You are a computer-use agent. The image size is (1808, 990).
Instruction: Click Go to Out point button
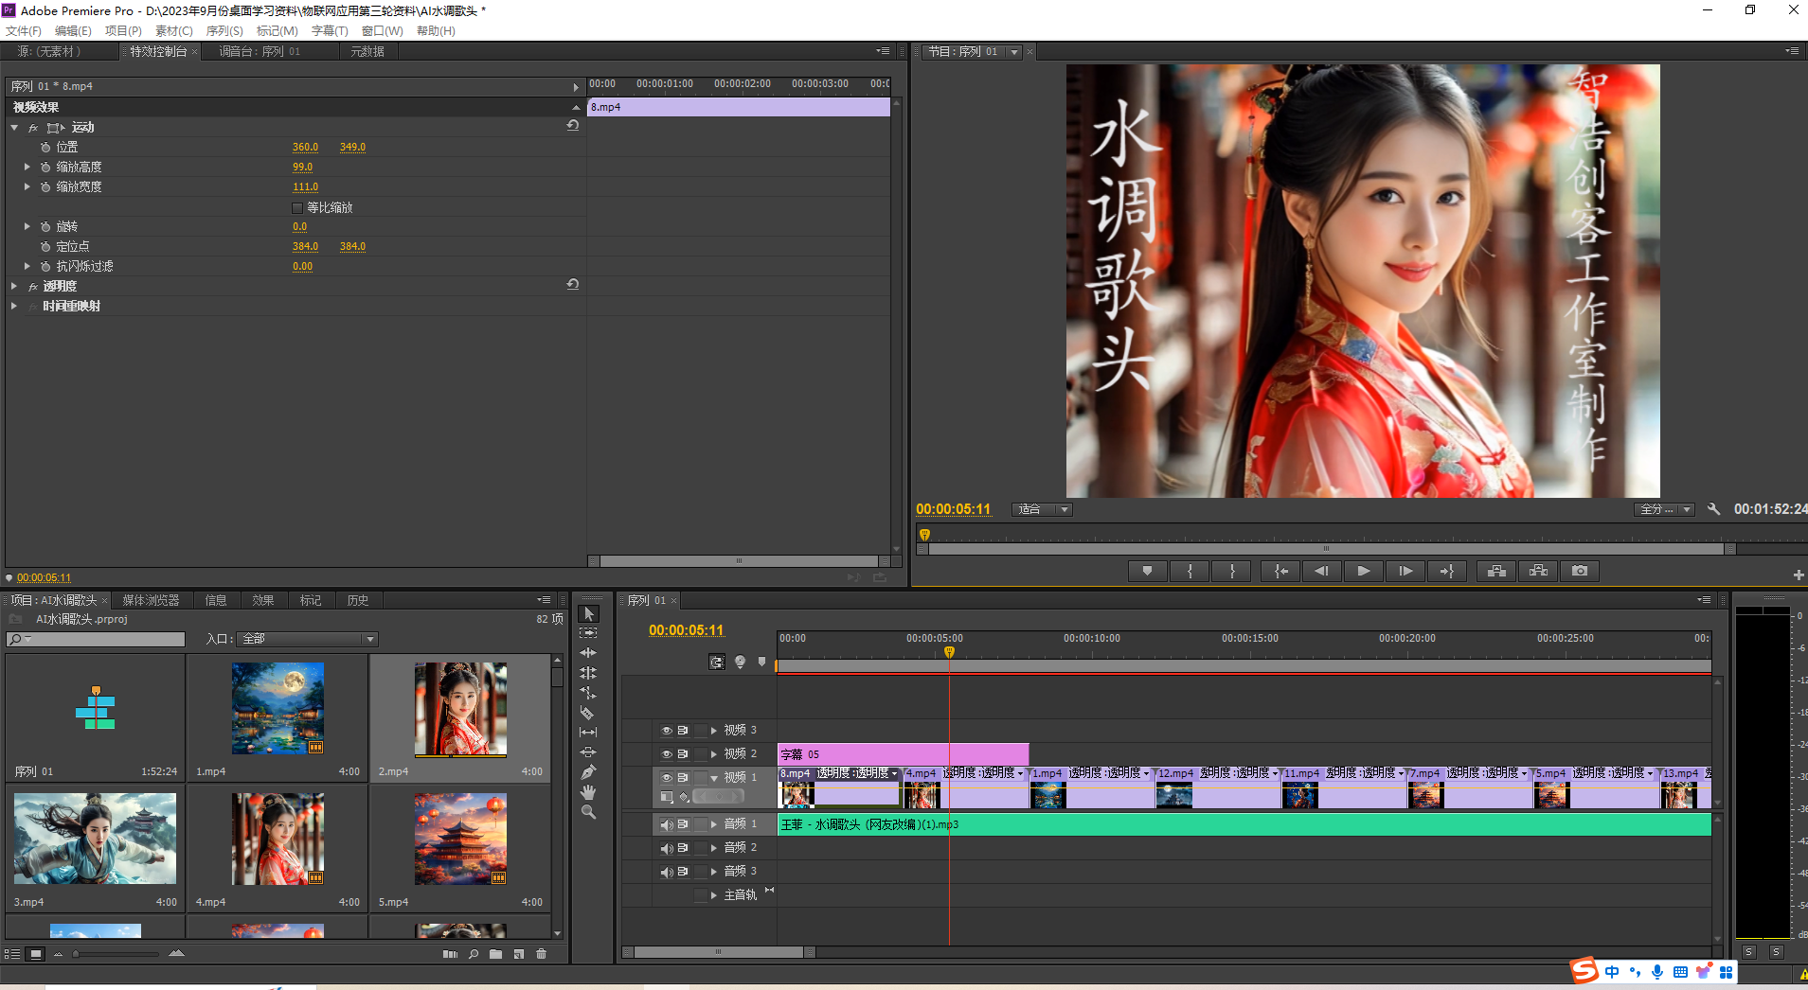point(1447,571)
